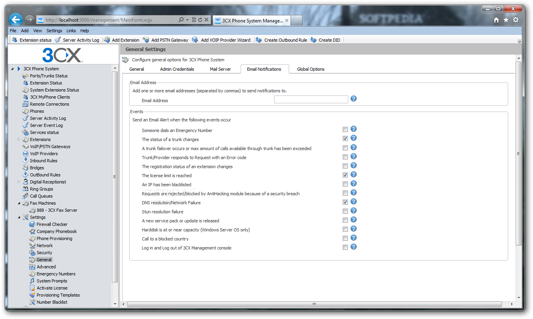Click the Number Blacklist tree icon
The width and height of the screenshot is (533, 319).
pyautogui.click(x=32, y=302)
